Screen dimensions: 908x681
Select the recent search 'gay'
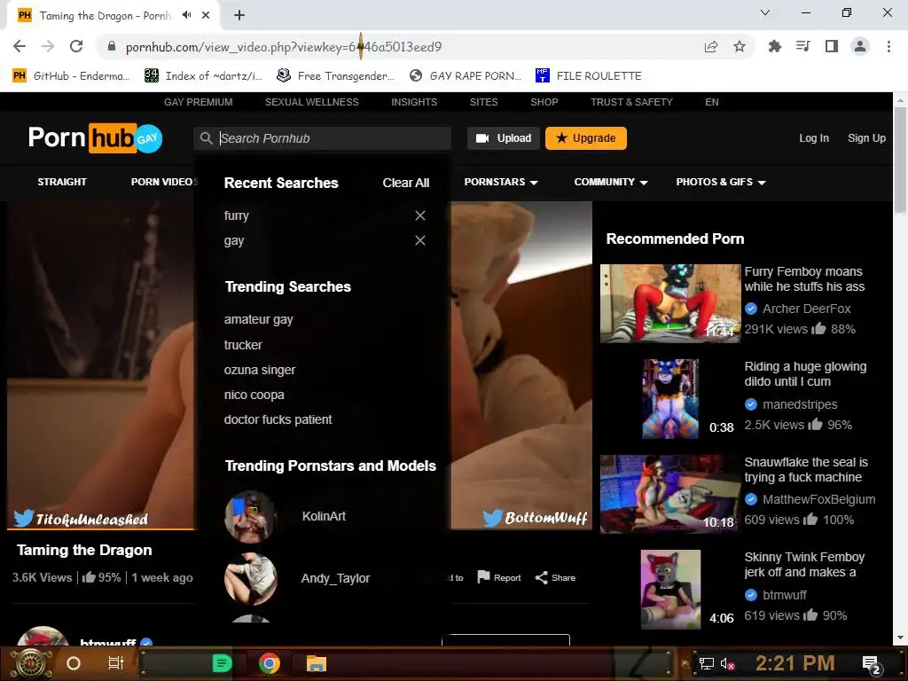[234, 241]
